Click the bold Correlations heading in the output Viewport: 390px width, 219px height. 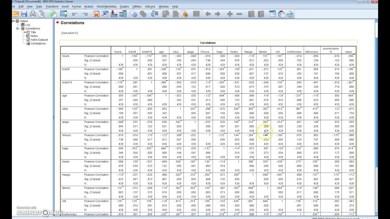point(72,23)
